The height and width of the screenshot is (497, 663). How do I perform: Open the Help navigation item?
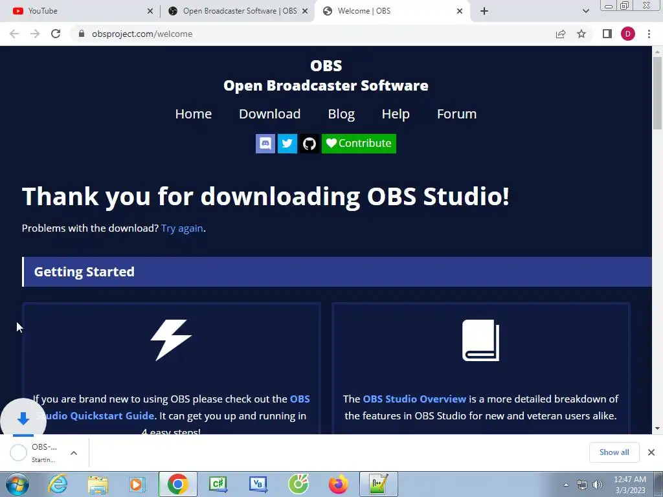(396, 114)
